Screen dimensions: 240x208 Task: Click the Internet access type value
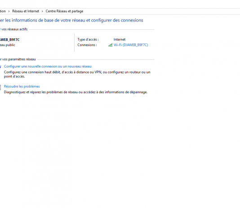click(120, 39)
